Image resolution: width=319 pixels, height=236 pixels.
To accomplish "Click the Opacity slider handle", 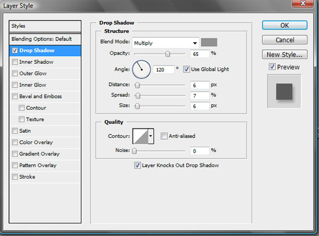I will (168, 54).
